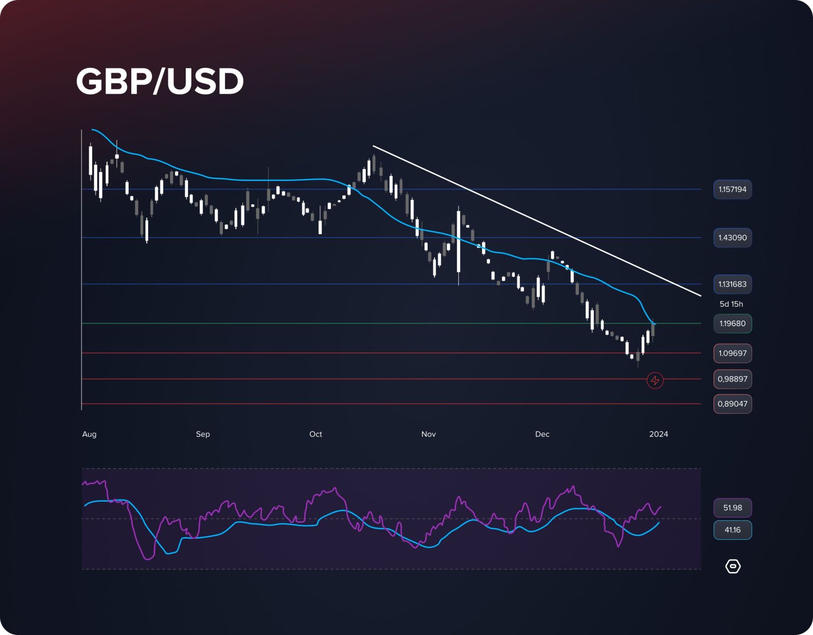This screenshot has height=635, width=813.
Task: Click the GBP/USD chart title
Action: 160,81
